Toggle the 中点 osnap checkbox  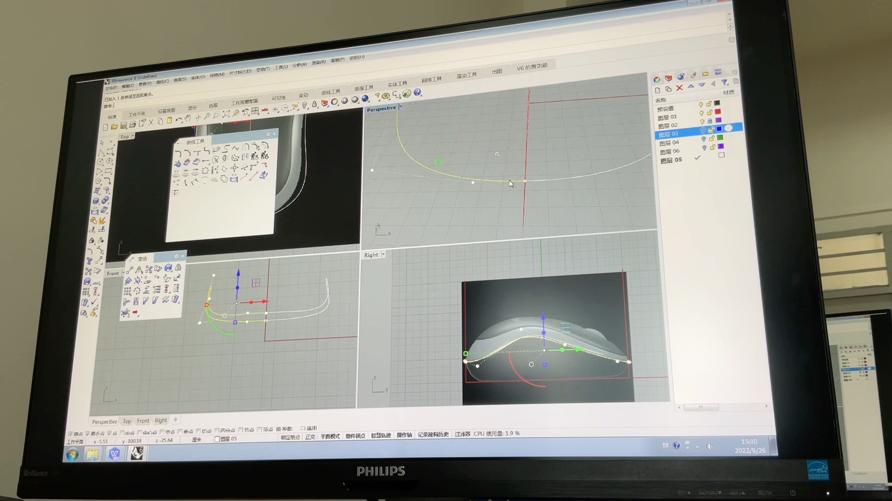point(122,433)
